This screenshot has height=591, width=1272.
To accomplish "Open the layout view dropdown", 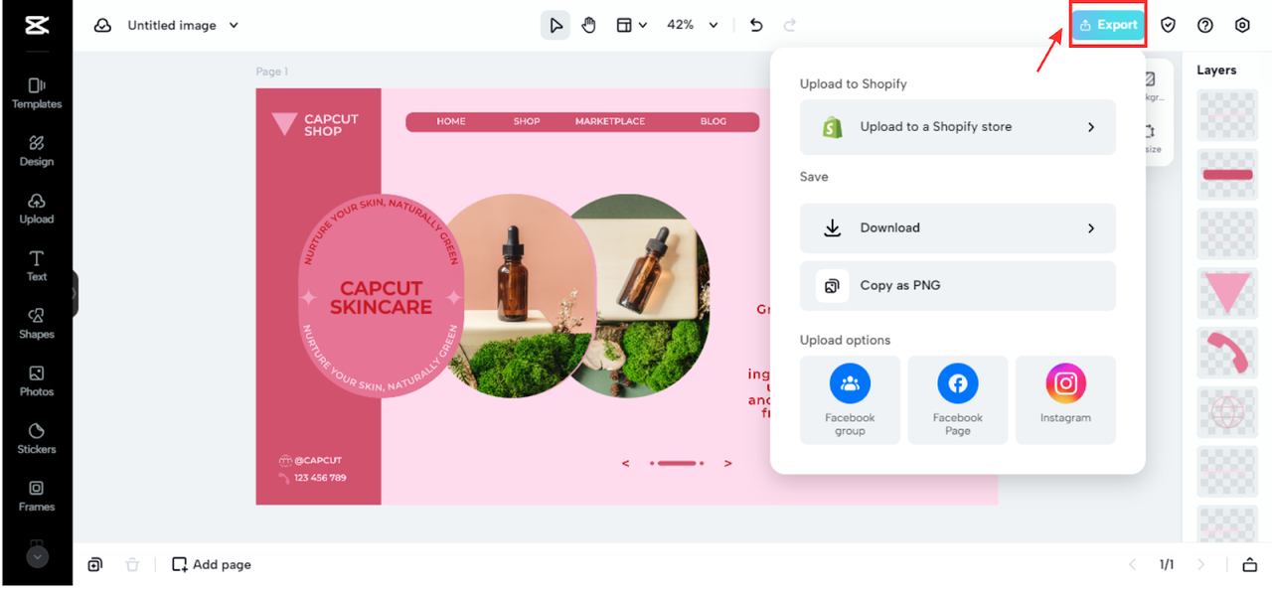I will click(x=632, y=25).
